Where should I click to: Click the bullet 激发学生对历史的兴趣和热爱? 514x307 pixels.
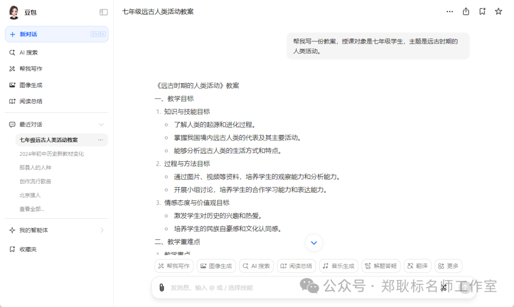tap(218, 216)
